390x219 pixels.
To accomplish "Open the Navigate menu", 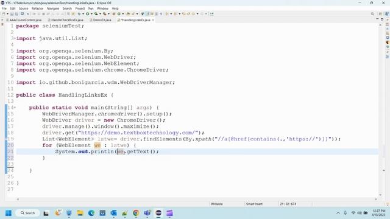I will (x=53, y=9).
